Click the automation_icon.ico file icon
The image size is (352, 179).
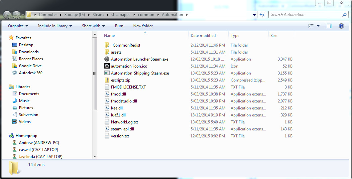pyautogui.click(x=107, y=66)
